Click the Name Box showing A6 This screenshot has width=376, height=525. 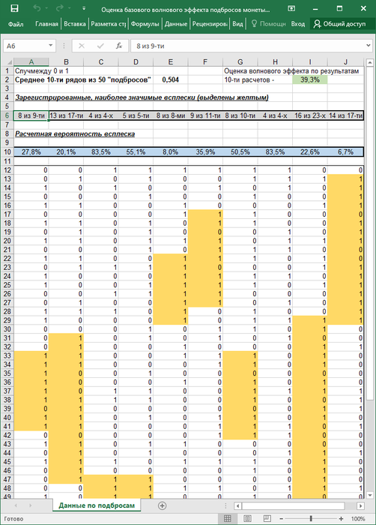(25, 46)
